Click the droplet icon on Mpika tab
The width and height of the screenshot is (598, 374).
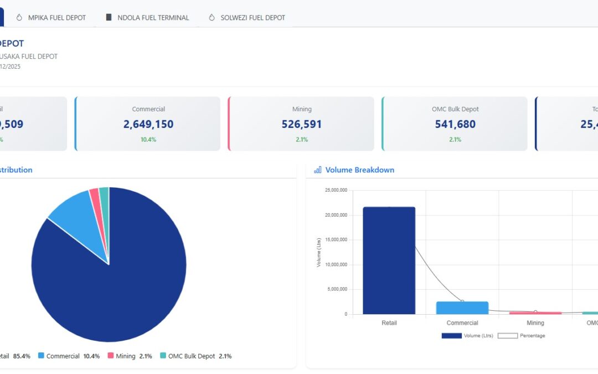pyautogui.click(x=19, y=18)
